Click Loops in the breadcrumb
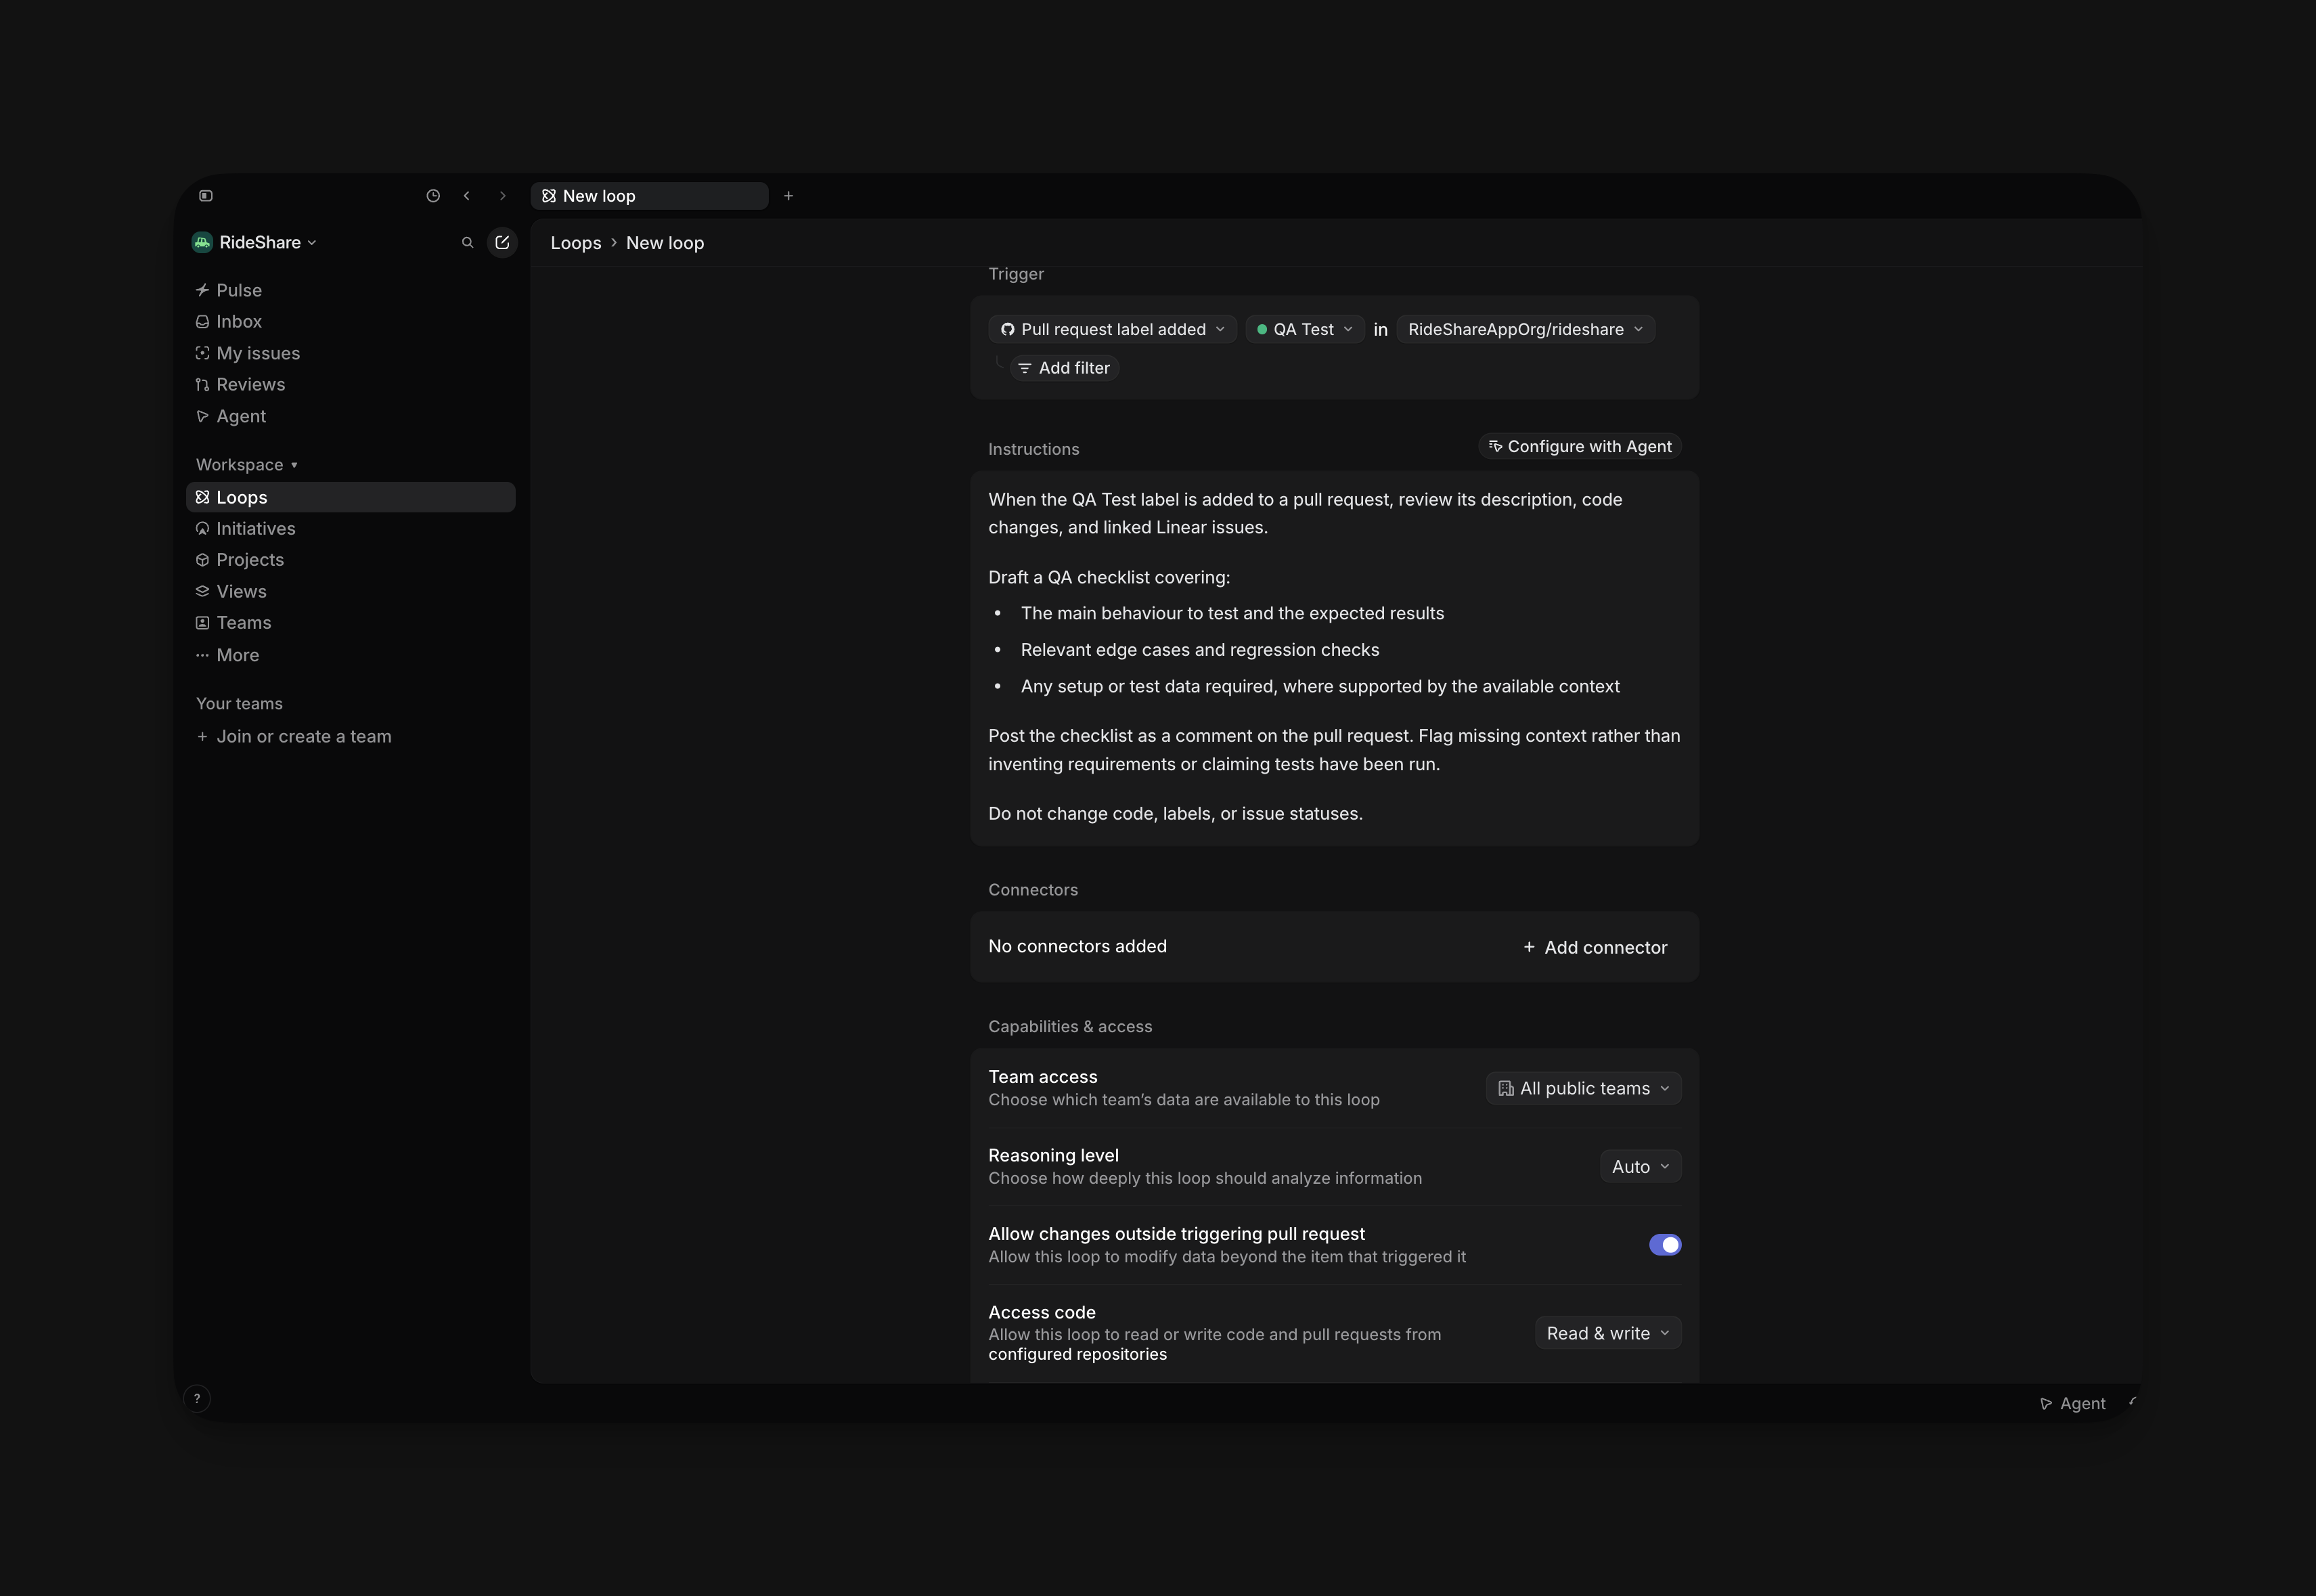The height and width of the screenshot is (1596, 2316). pyautogui.click(x=576, y=243)
